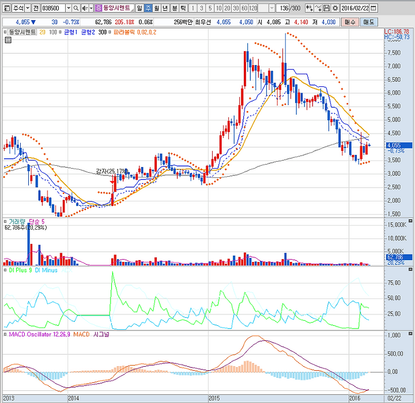Click the grid table icon under chart legend
This screenshot has width=415, height=403.
point(8,40)
